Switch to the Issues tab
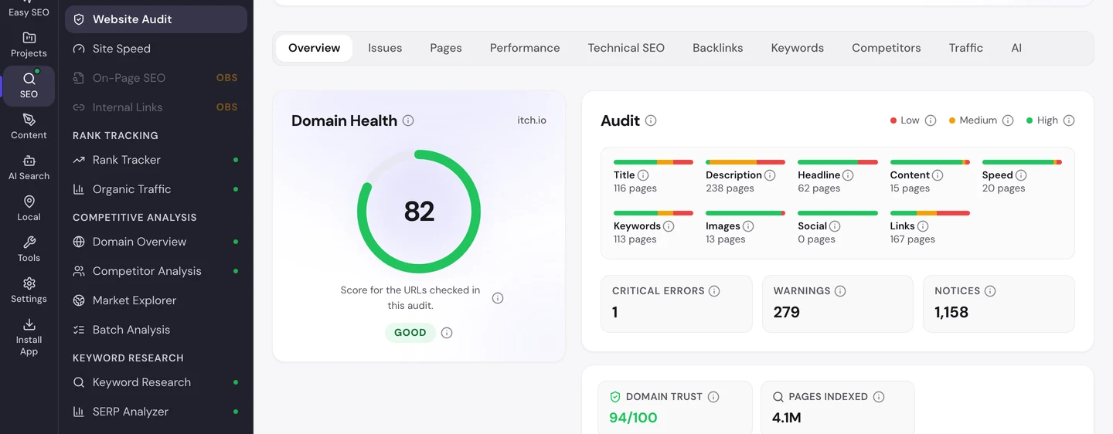Screen dimensions: 1113x434 click(x=385, y=48)
